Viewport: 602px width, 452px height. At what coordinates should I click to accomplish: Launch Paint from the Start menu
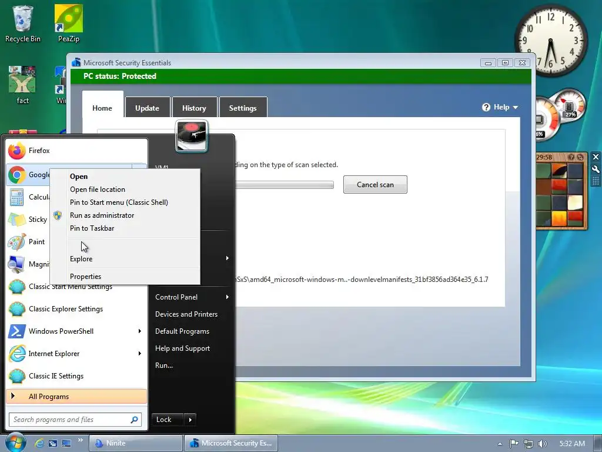coord(28,242)
